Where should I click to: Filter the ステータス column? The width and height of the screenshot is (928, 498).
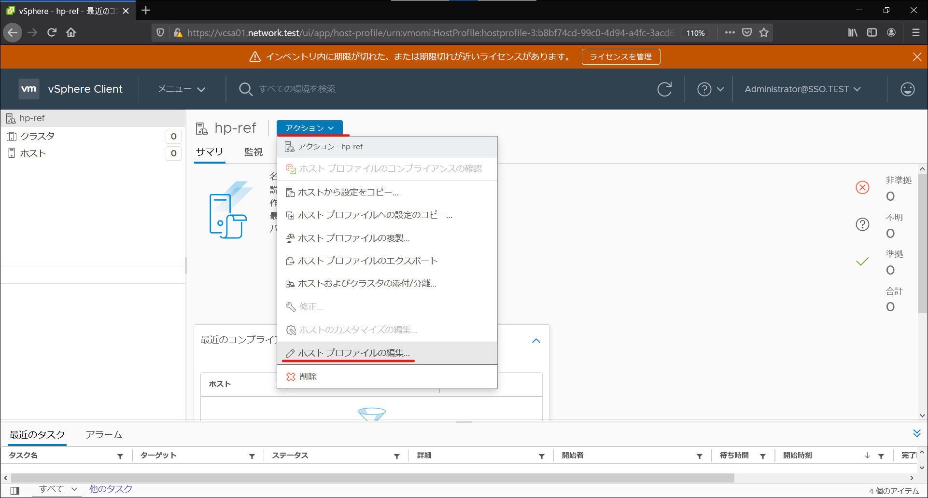(x=397, y=456)
